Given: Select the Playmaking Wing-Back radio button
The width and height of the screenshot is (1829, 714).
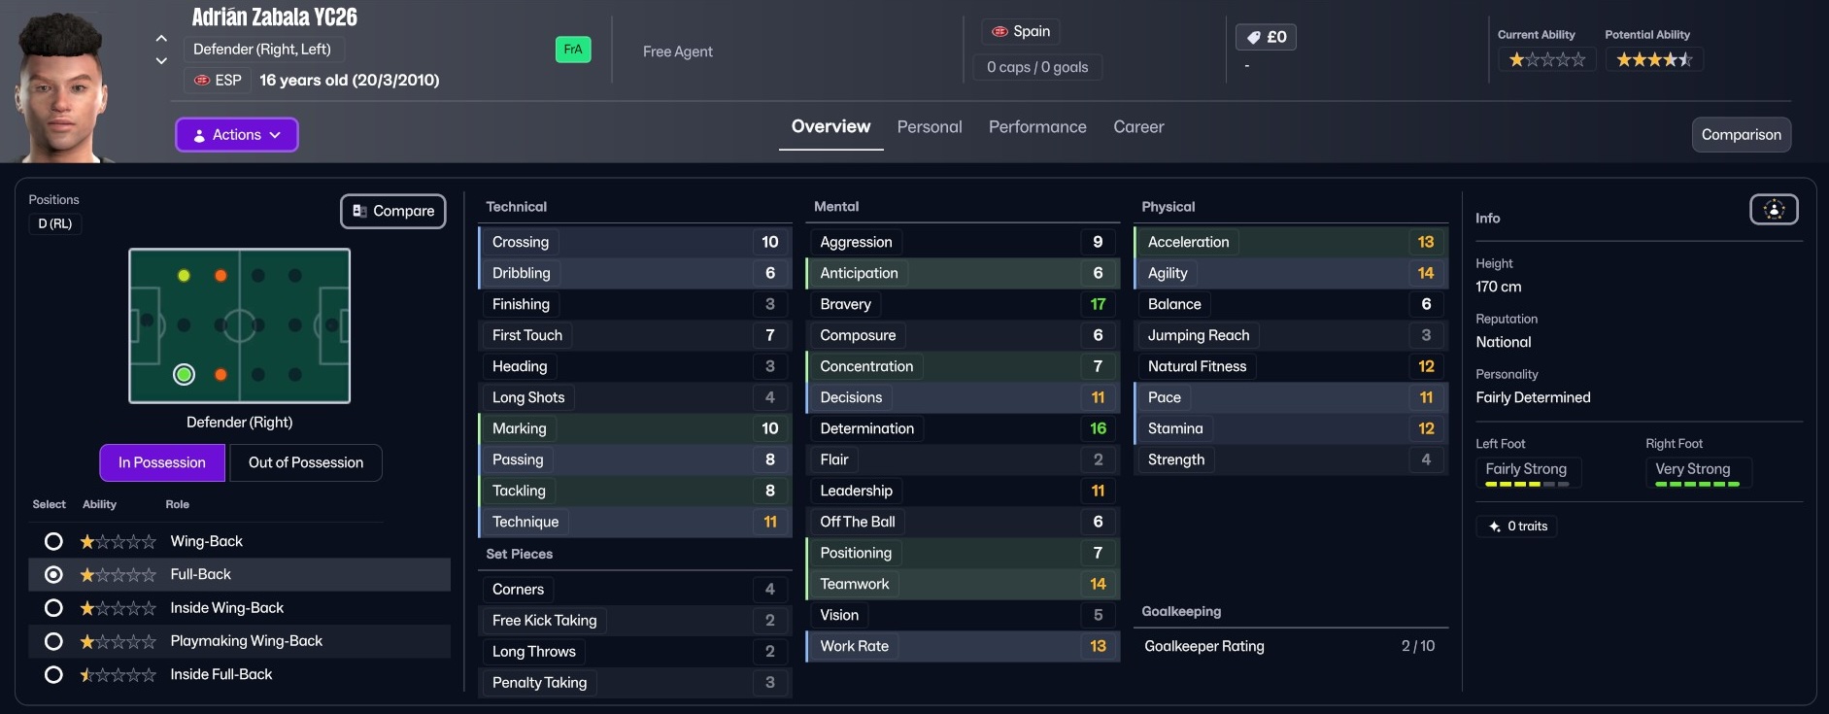Looking at the screenshot, I should pyautogui.click(x=54, y=641).
